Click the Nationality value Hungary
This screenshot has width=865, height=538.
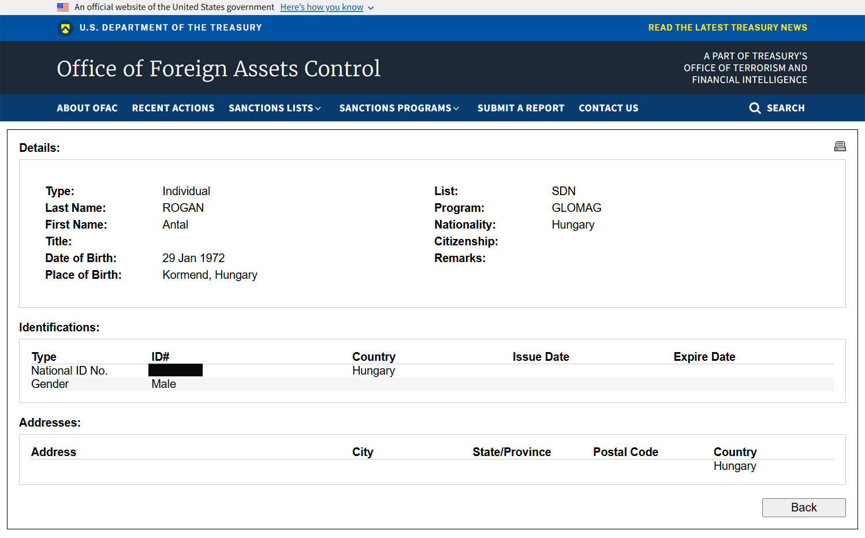(573, 225)
